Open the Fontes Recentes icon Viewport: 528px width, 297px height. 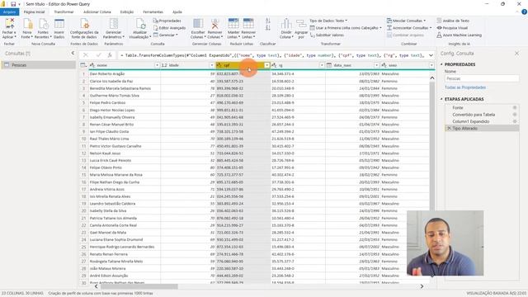[x=43, y=24]
